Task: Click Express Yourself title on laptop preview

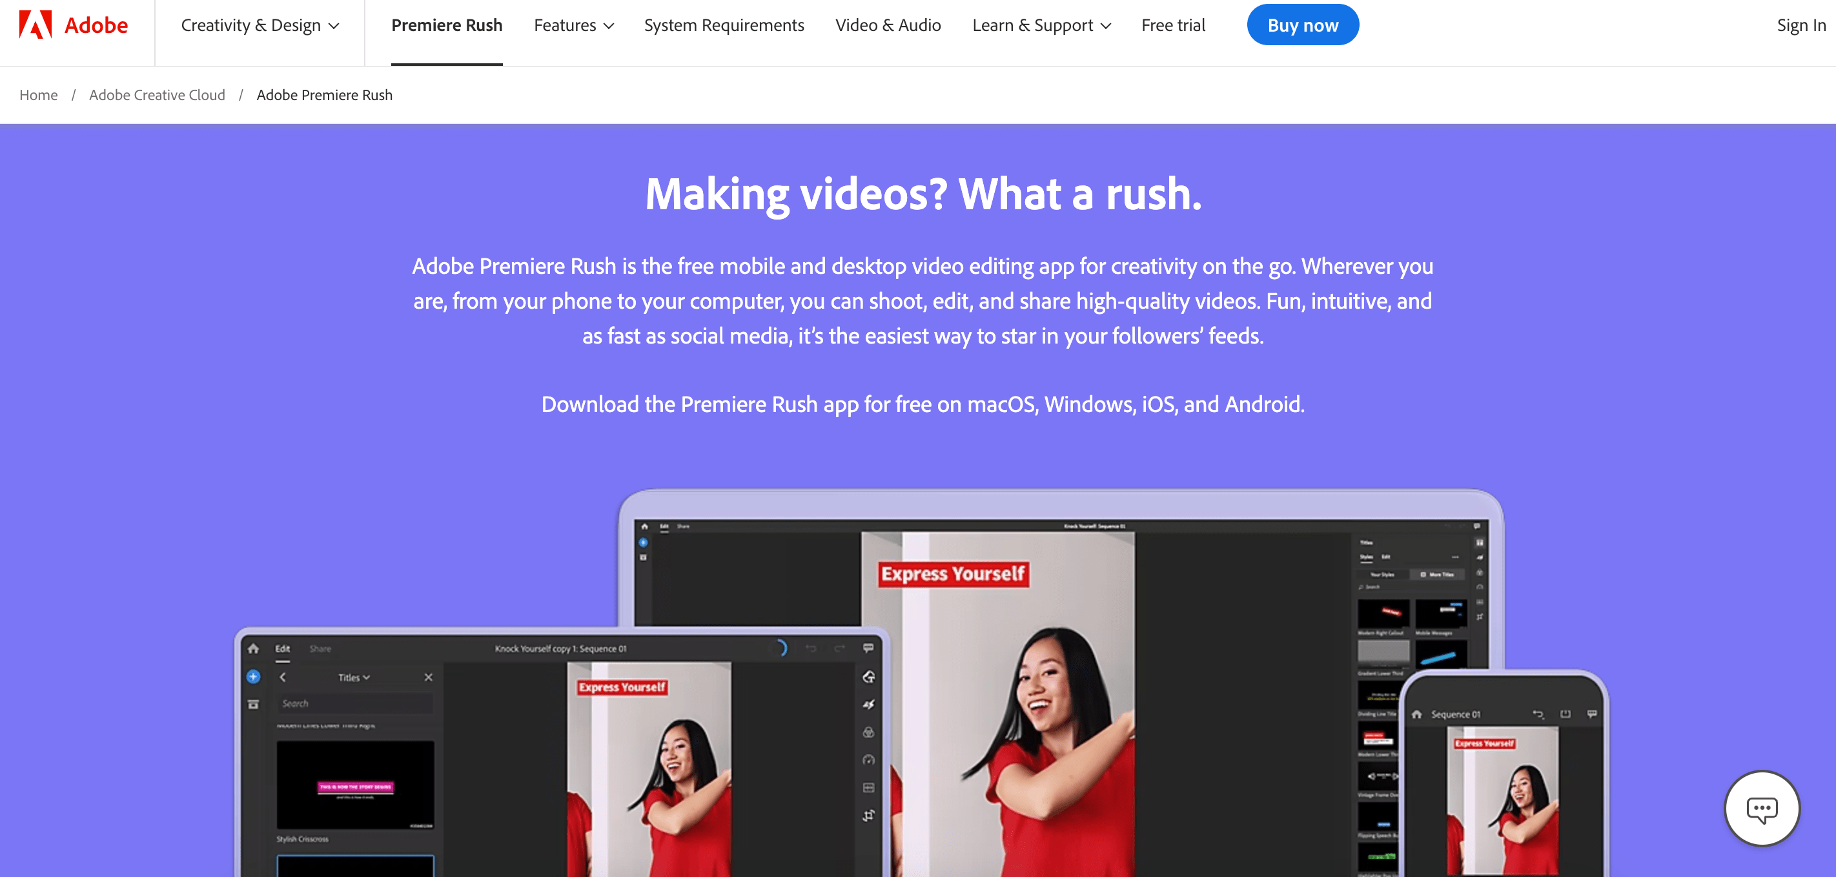Action: tap(953, 574)
